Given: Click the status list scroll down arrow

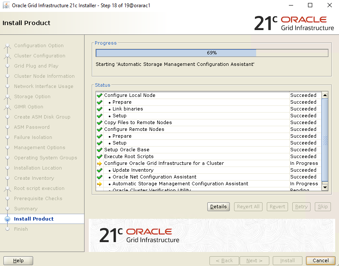Looking at the screenshot, I should coord(325,187).
